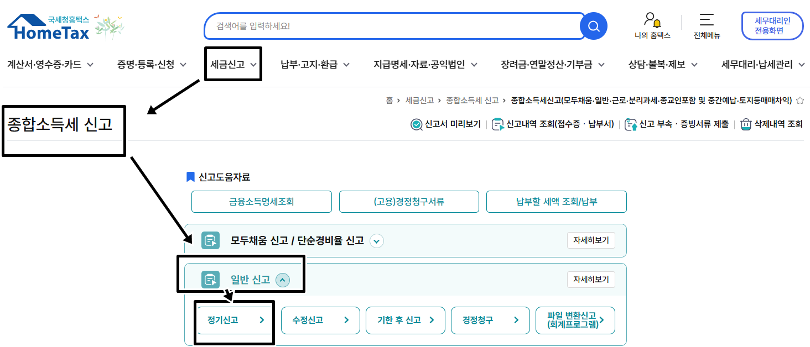Open 금융소득명세조회 help resource

tap(261, 201)
